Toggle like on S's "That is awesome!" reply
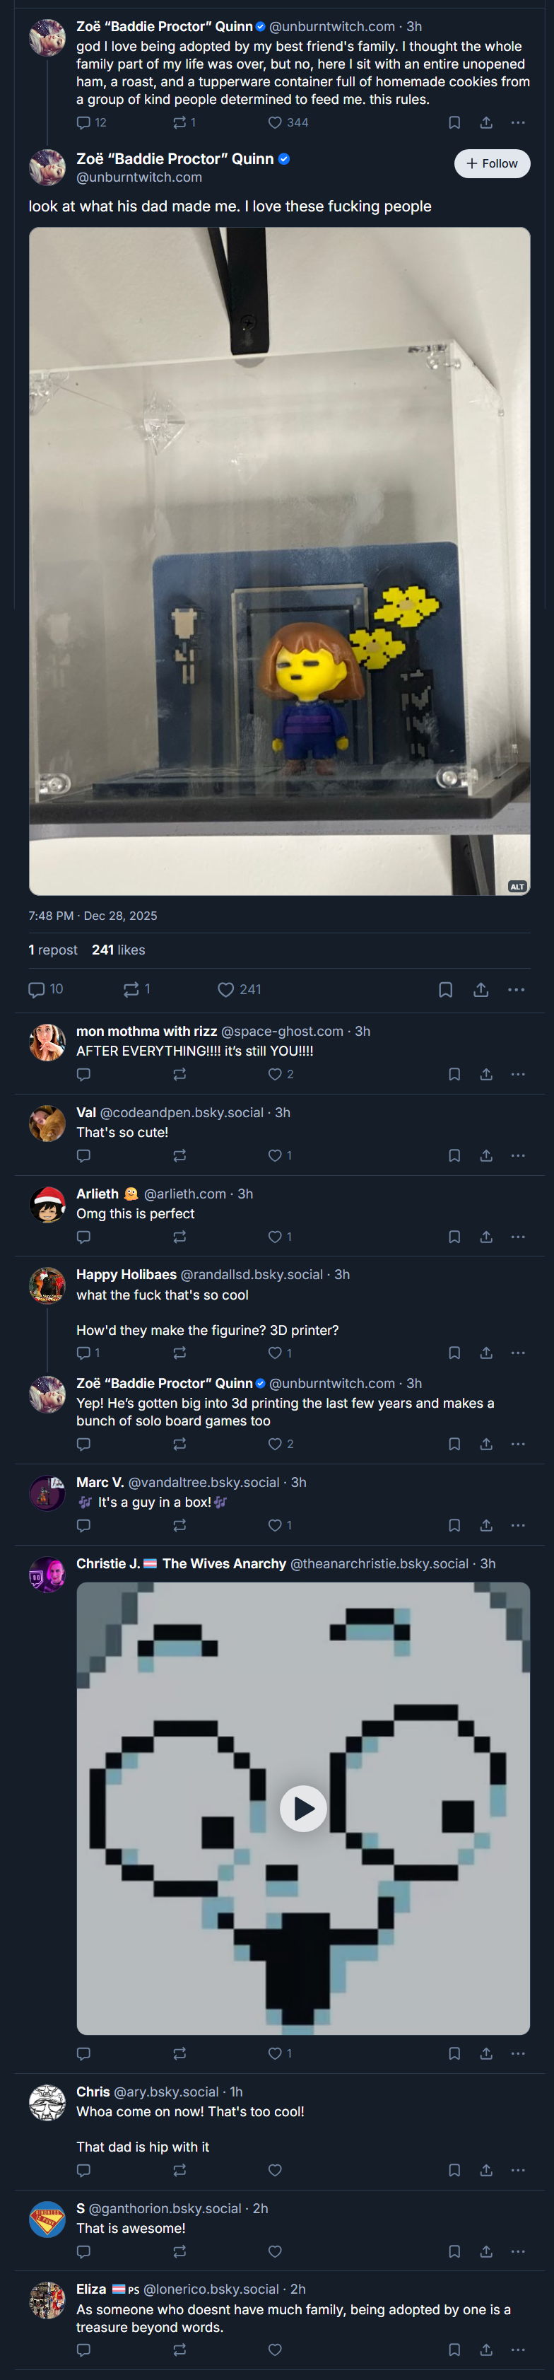The width and height of the screenshot is (554, 2380). click(x=274, y=2251)
